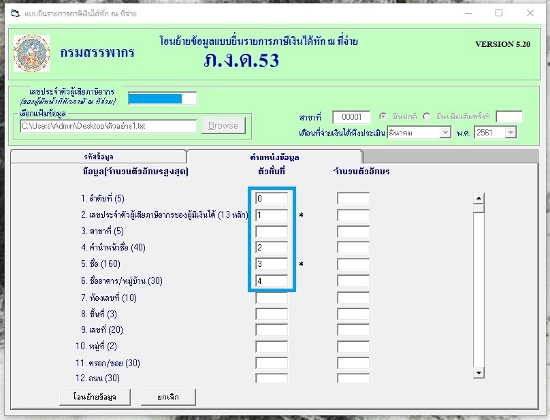550x420 pixels.
Task: Click the scrollbar down arrow
Action: 479,372
